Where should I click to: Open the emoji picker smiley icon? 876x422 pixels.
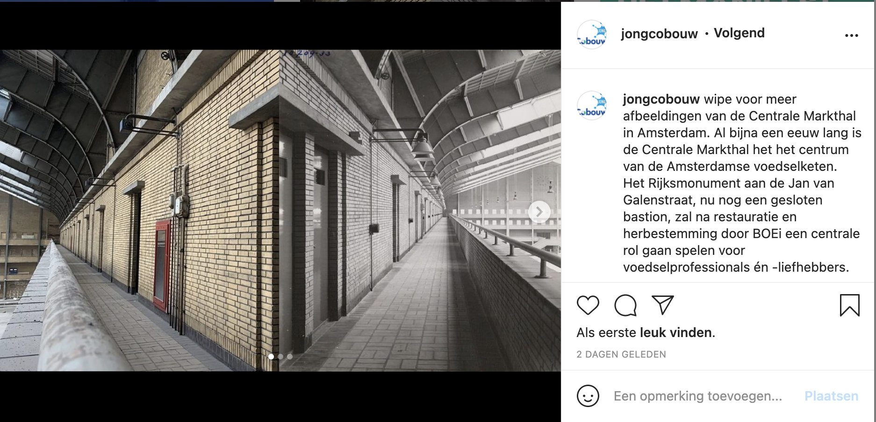pos(588,396)
